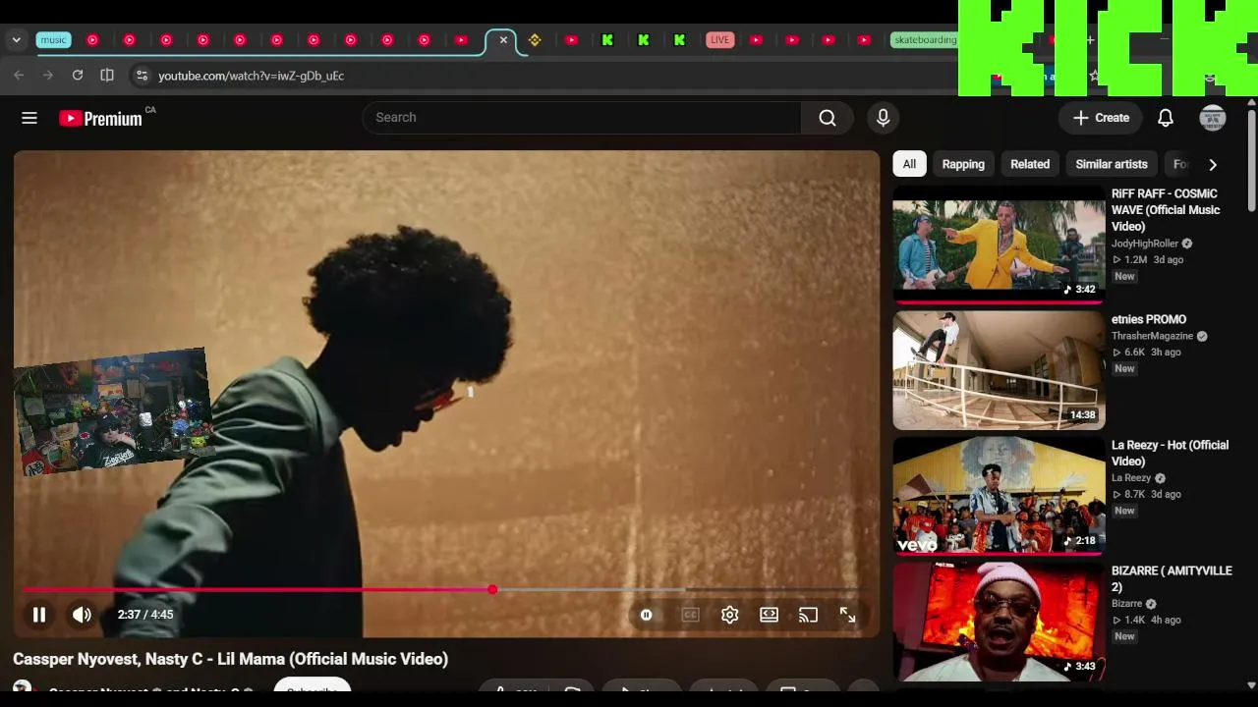Open the YouTube guide hamburger menu
The width and height of the screenshot is (1258, 707).
(29, 118)
